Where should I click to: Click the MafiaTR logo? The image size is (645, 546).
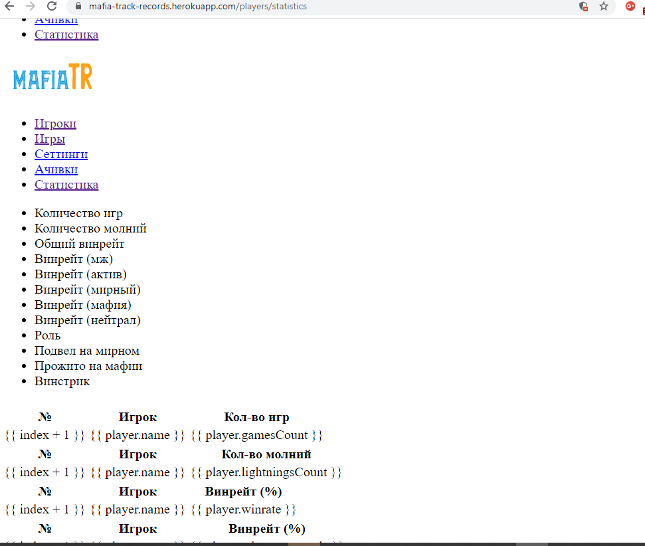pos(52,76)
